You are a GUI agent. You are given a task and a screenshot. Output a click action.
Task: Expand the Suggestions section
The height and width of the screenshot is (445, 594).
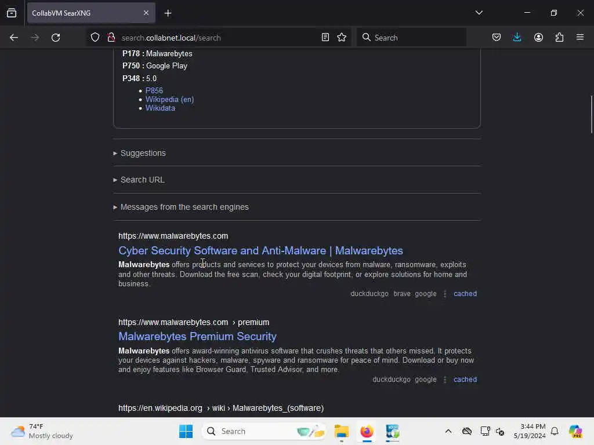click(139, 153)
